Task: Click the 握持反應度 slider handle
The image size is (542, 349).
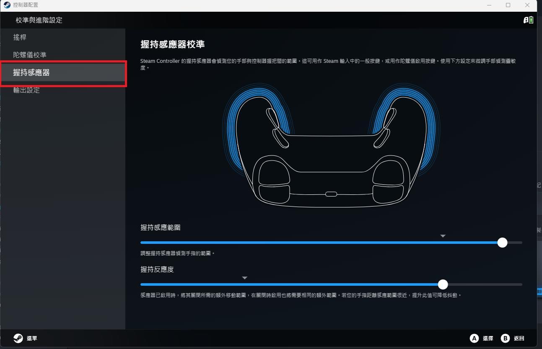Action: click(443, 284)
